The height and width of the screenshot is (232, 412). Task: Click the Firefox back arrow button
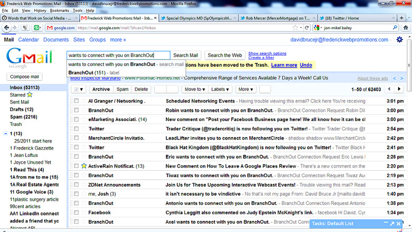pyautogui.click(x=6, y=27)
